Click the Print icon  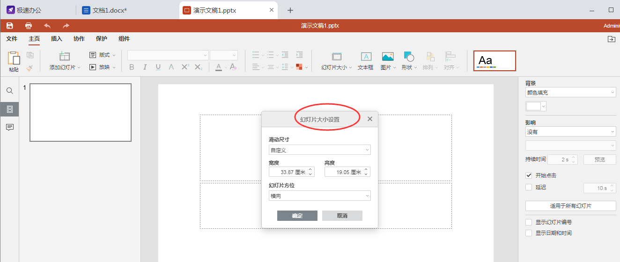click(x=29, y=26)
